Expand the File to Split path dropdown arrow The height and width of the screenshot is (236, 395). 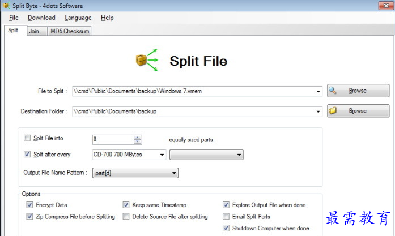(318, 91)
